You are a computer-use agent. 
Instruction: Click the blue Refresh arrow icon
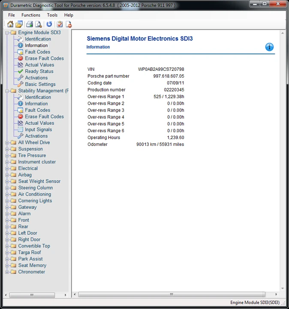coord(49,24)
